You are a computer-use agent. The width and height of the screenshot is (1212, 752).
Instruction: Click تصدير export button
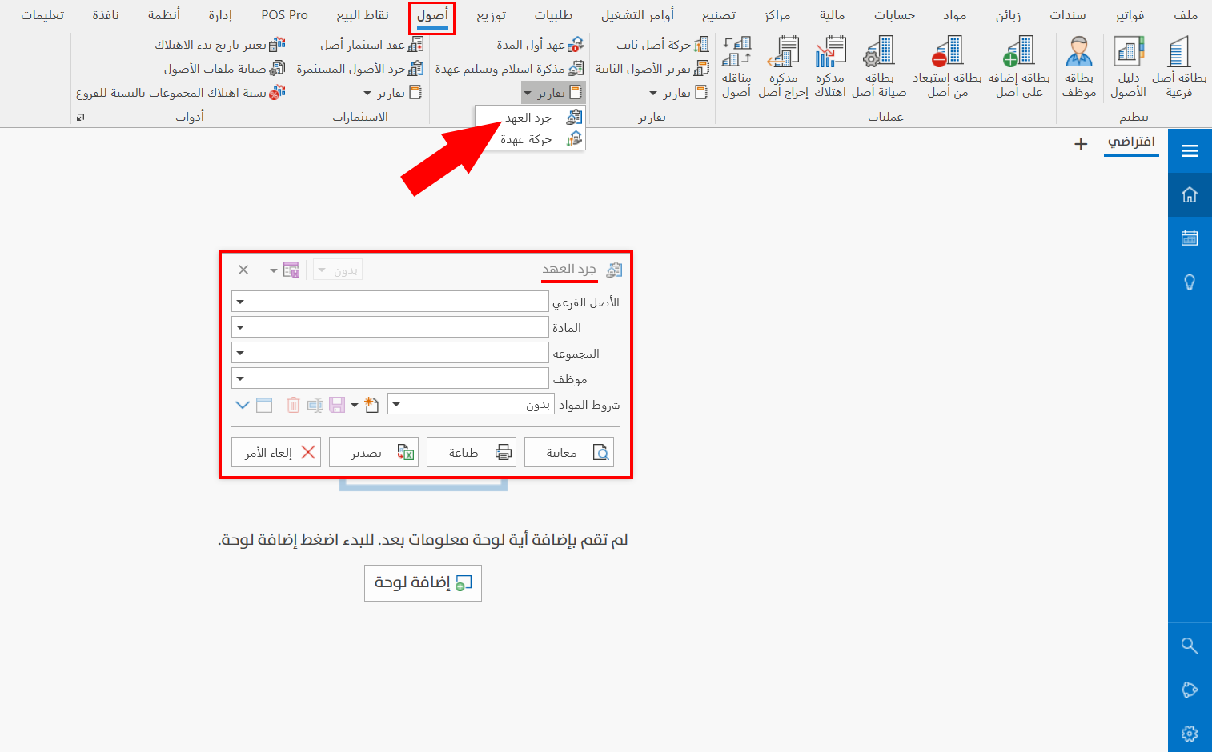[374, 452]
